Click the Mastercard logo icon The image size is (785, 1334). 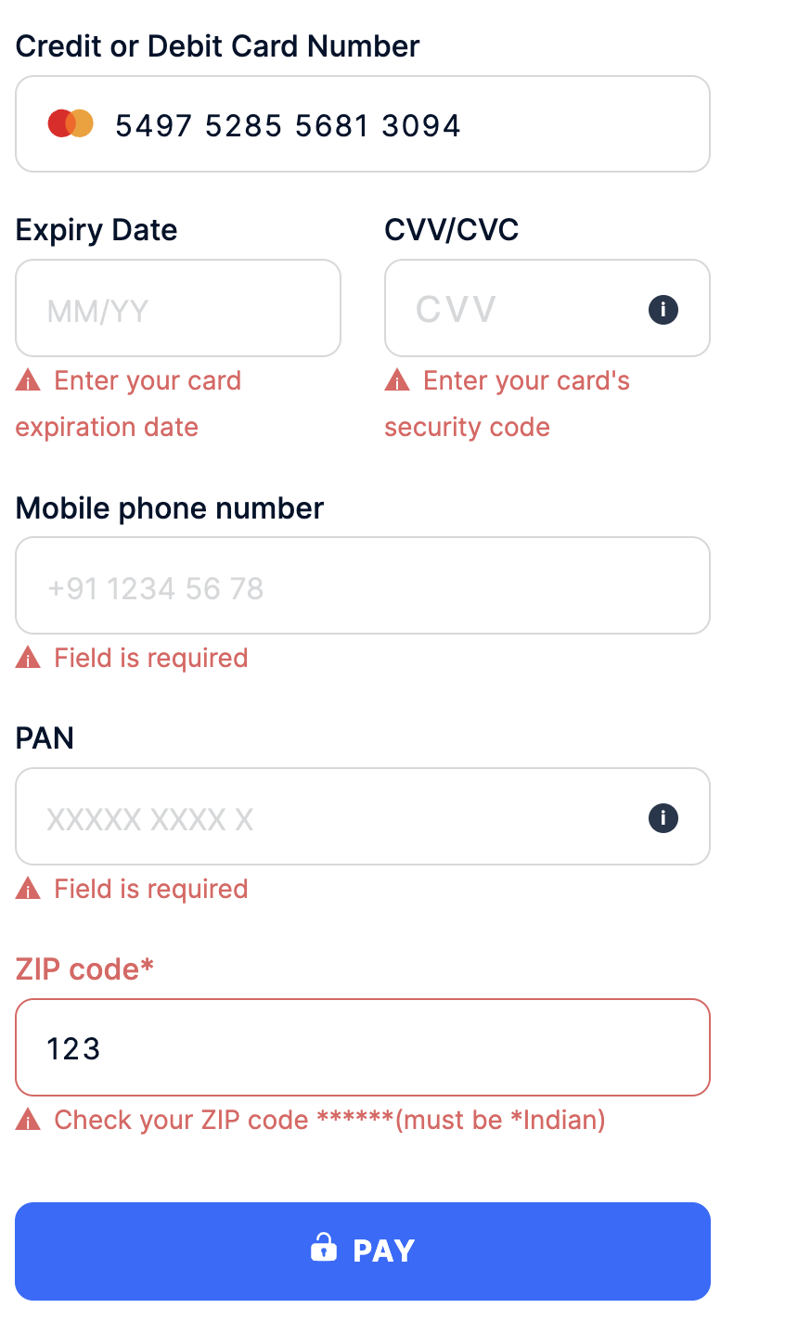(x=69, y=122)
